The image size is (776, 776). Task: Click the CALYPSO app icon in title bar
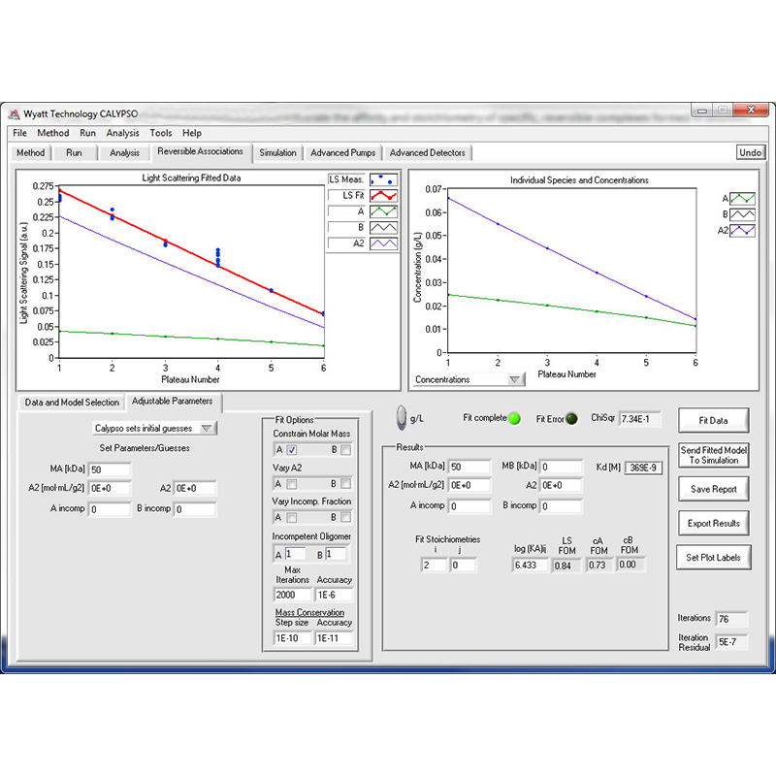15,114
